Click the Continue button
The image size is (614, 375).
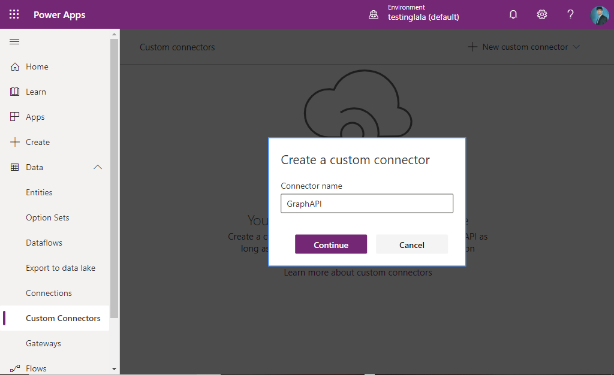[x=331, y=244]
